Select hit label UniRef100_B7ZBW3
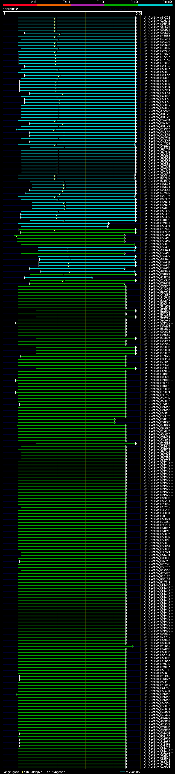The image size is (175, 774). tap(157, 727)
